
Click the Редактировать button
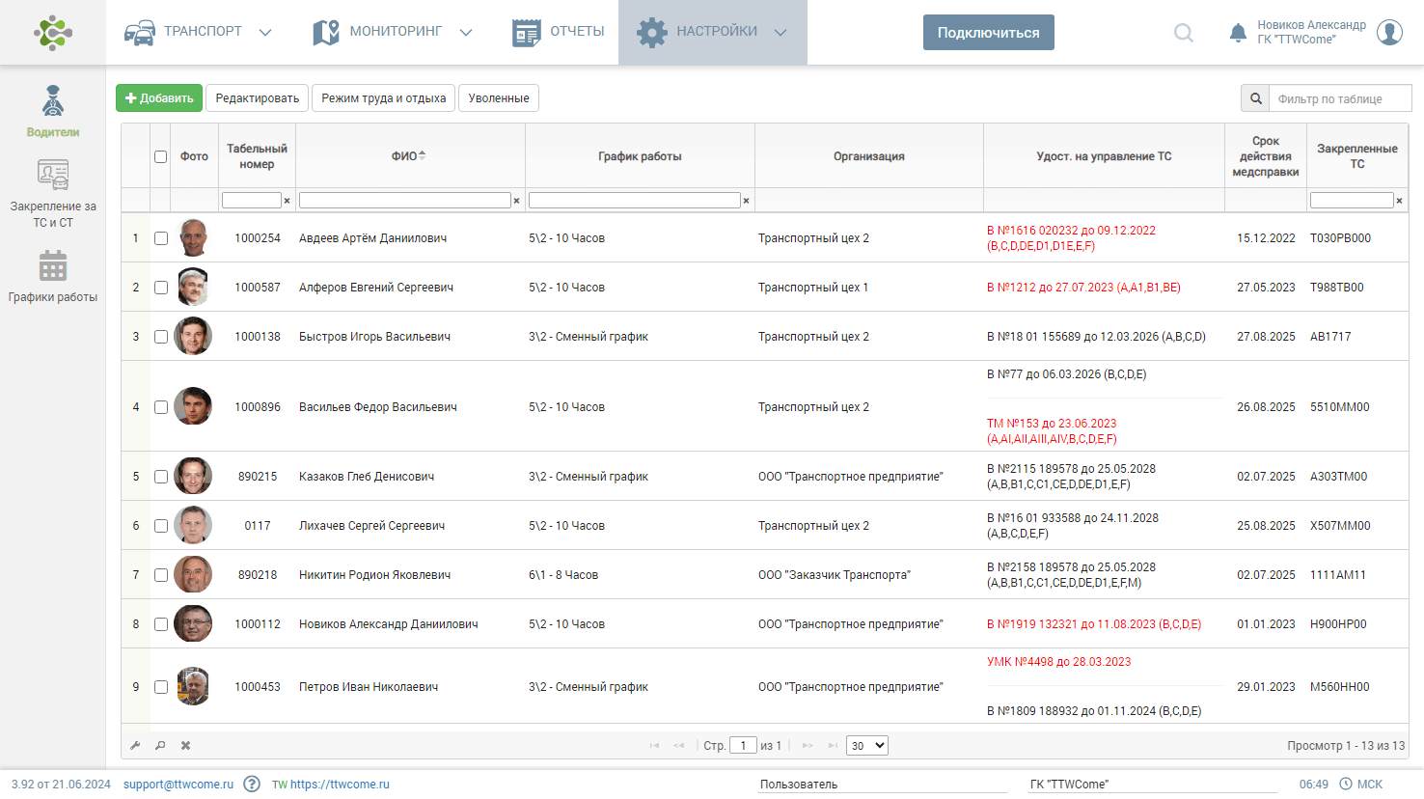tap(258, 98)
